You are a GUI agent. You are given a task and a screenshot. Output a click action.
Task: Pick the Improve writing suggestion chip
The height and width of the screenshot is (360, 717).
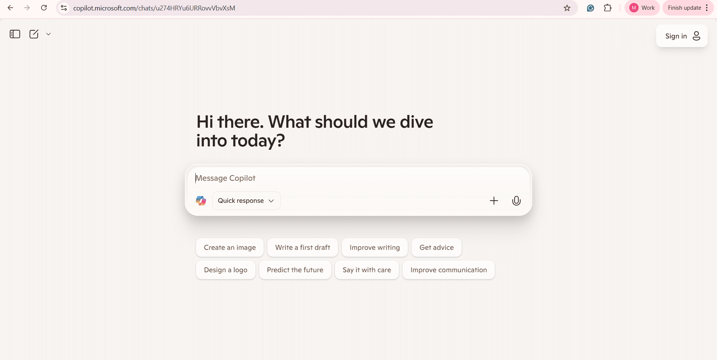pos(375,248)
